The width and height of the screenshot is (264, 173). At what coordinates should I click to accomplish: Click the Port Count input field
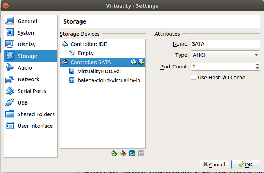[223, 67]
